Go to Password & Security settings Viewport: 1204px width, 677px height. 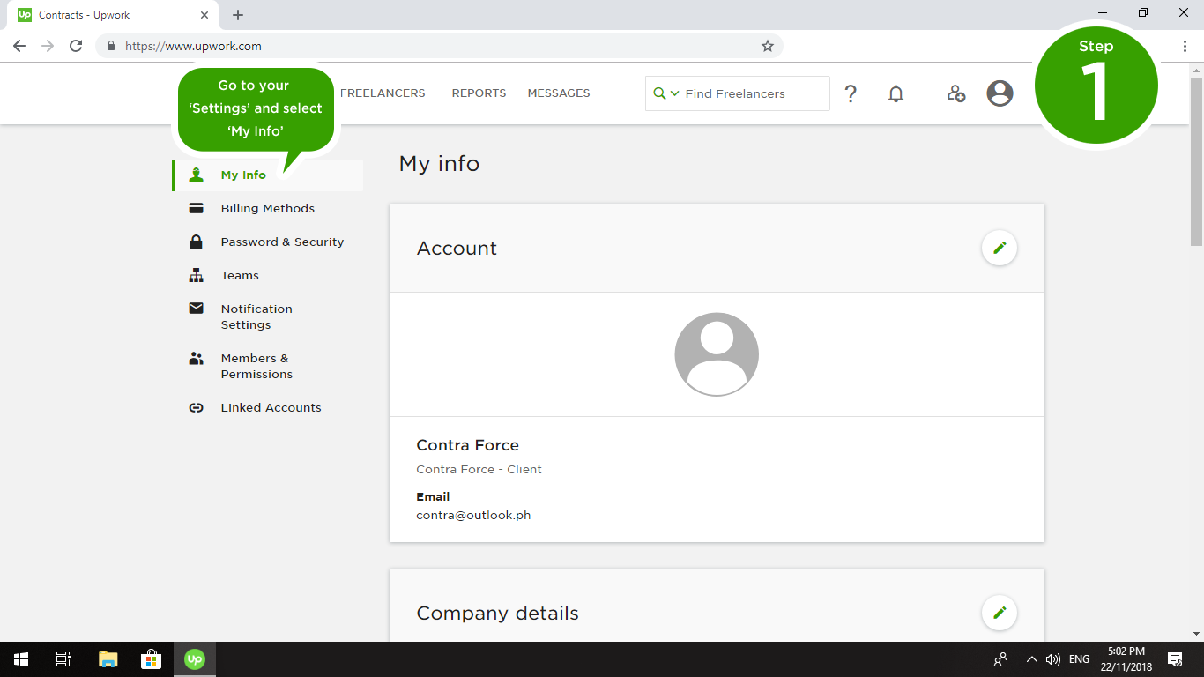(x=282, y=242)
